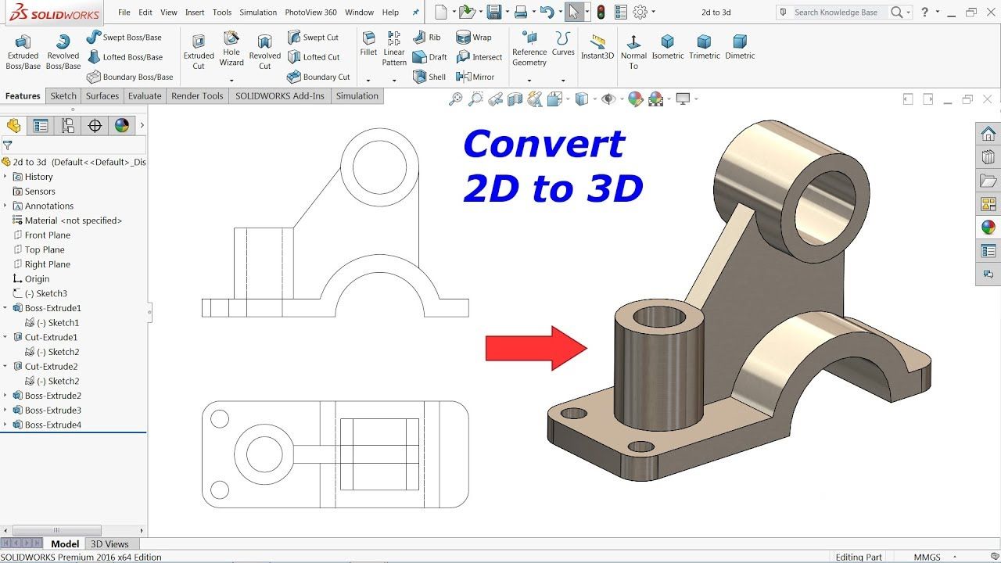
Task: Open Edit Appearance color tool
Action: (635, 99)
